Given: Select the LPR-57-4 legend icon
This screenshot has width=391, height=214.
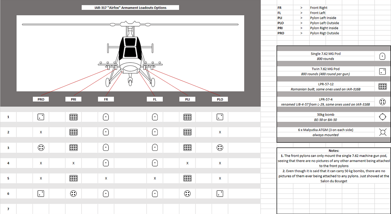Looking at the screenshot, I should coord(382,102).
